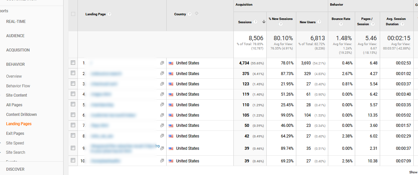This screenshot has height=175, width=418.
Task: Open row 1 landing page in new window
Action: pyautogui.click(x=162, y=63)
